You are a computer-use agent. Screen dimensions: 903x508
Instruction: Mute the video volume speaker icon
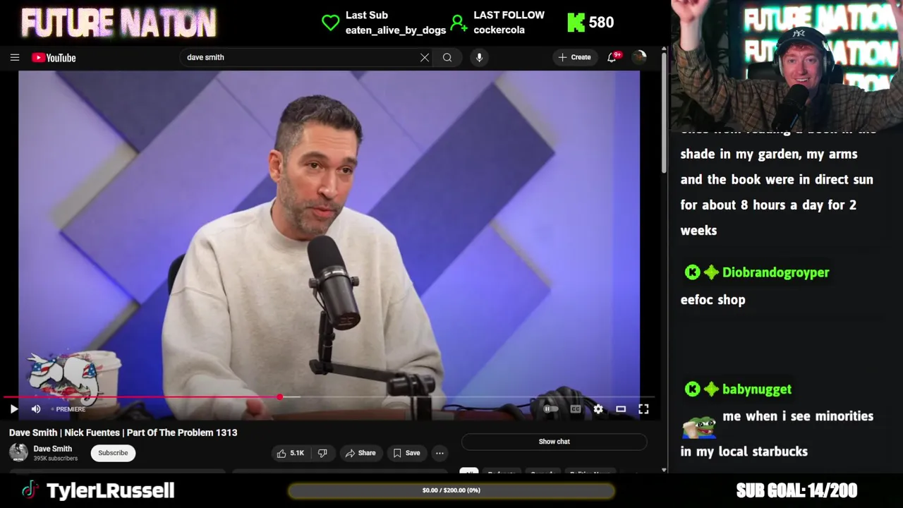pos(36,409)
